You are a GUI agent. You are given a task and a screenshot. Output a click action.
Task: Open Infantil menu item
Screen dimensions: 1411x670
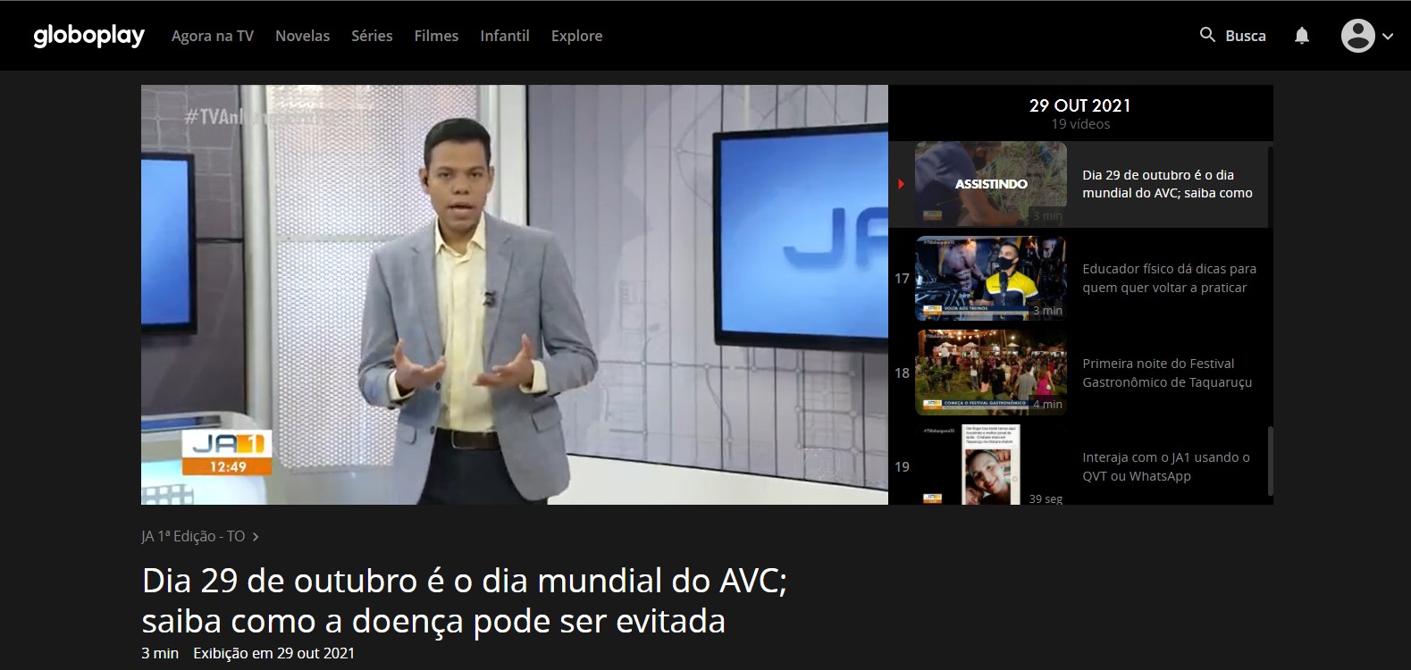[x=505, y=36]
